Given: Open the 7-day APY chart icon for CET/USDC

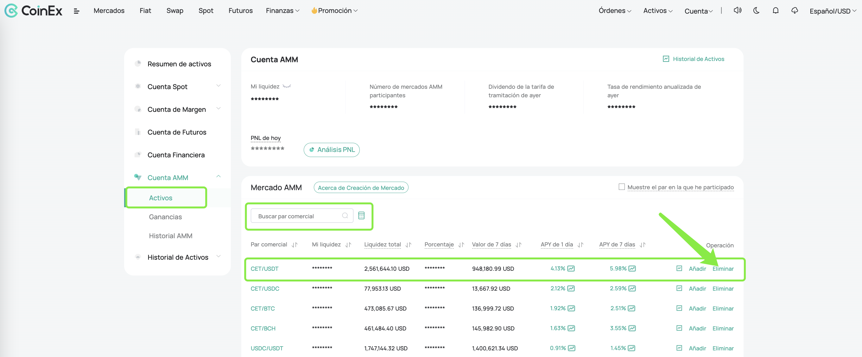Looking at the screenshot, I should coord(632,288).
